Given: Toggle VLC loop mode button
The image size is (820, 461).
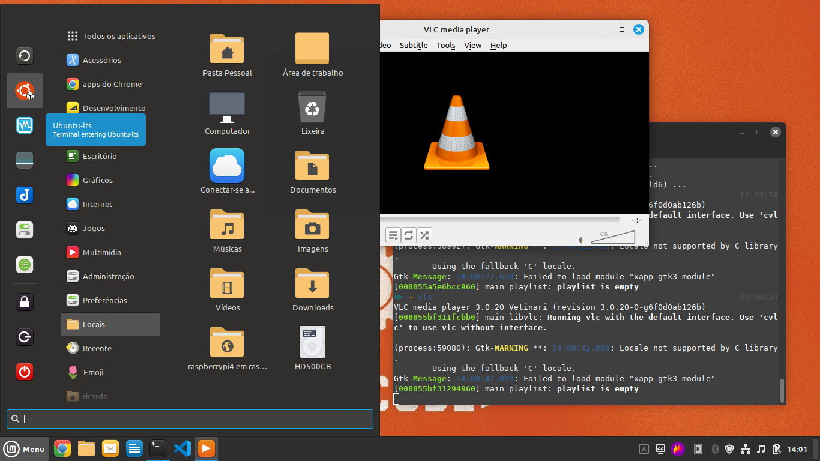Looking at the screenshot, I should [x=409, y=235].
